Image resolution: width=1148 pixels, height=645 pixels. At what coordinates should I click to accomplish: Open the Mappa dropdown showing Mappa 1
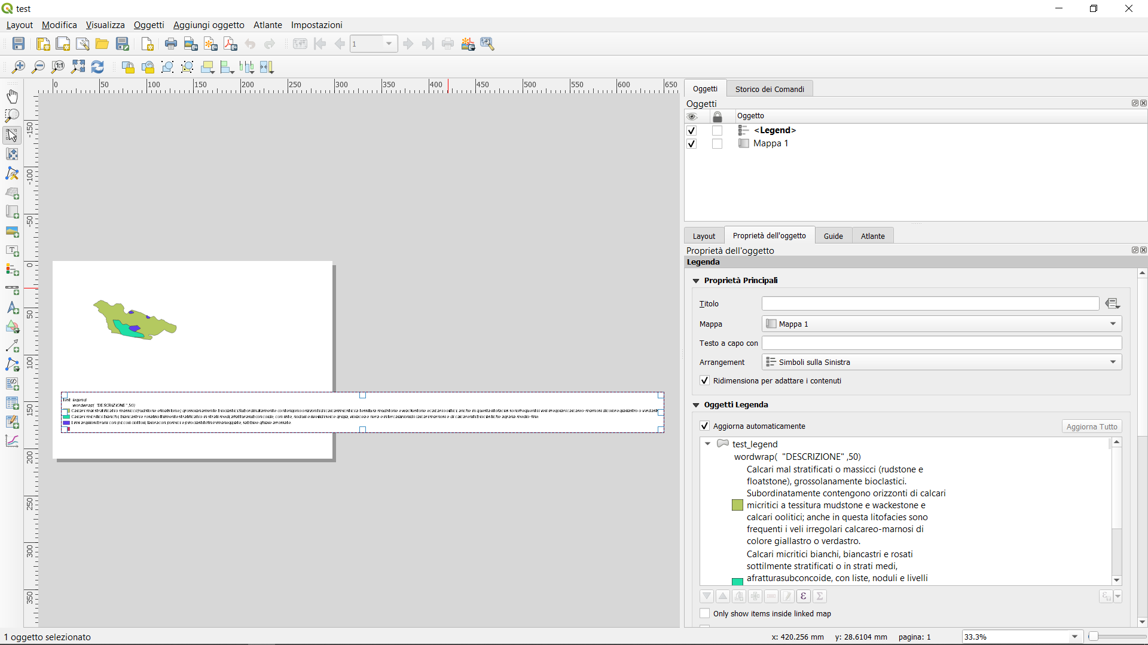tap(941, 324)
